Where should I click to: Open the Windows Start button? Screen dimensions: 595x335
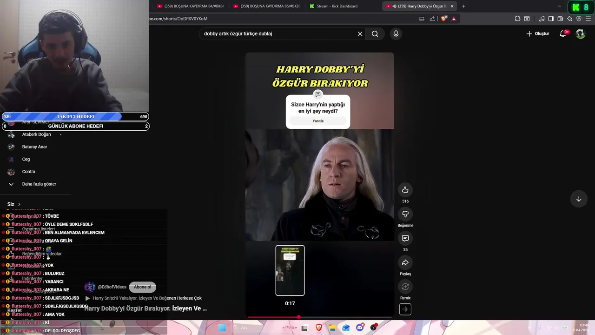pyautogui.click(x=222, y=328)
